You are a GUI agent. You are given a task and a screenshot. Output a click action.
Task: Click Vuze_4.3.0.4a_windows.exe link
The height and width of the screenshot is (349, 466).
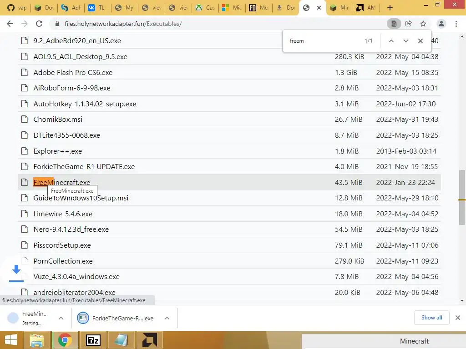click(x=76, y=277)
